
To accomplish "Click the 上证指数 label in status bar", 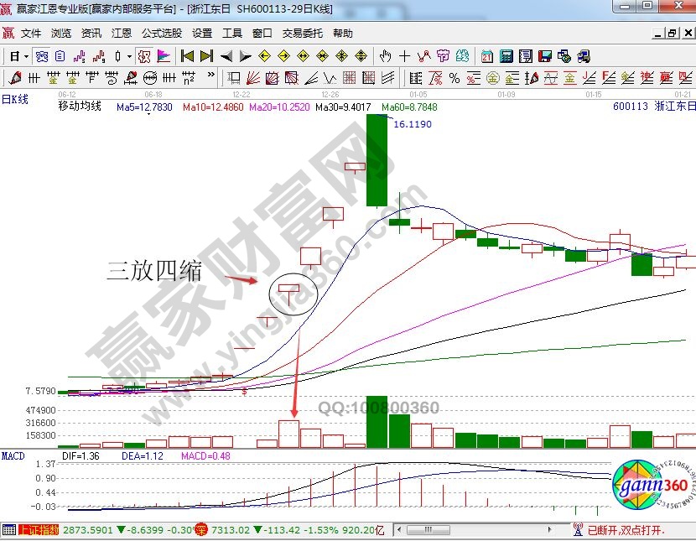I will 41,530.
